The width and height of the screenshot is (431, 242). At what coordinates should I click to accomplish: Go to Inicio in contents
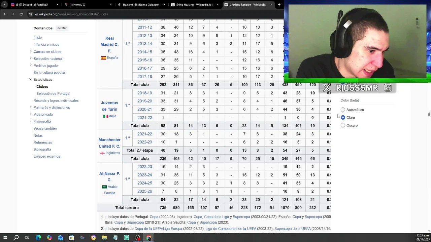(38, 38)
